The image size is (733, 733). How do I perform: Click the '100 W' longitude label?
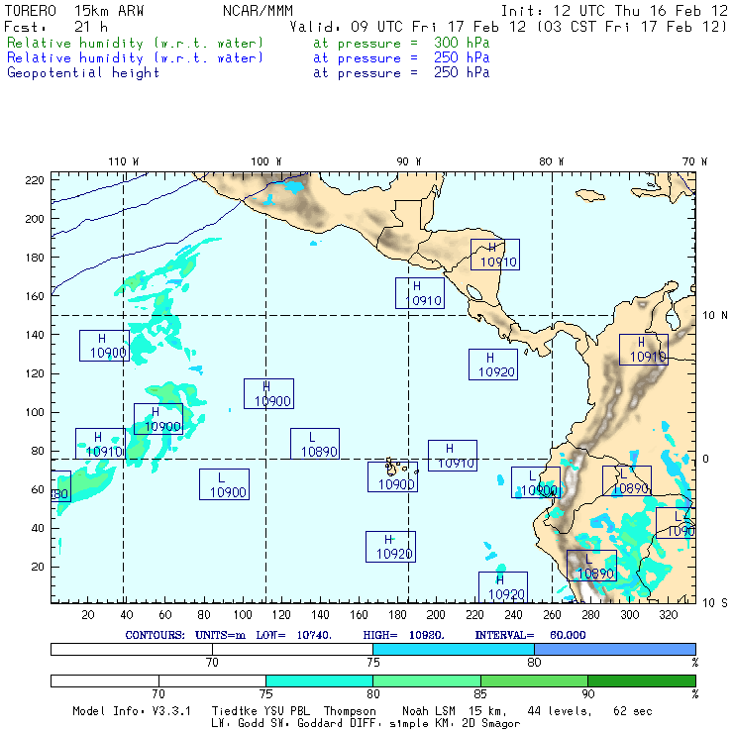(266, 161)
